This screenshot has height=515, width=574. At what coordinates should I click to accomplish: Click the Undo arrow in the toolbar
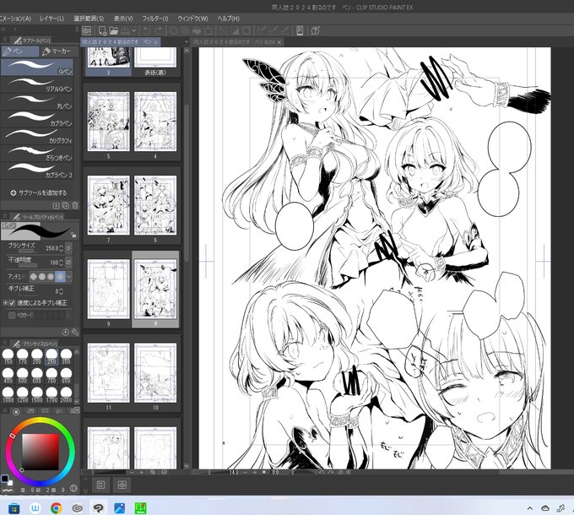point(147,30)
